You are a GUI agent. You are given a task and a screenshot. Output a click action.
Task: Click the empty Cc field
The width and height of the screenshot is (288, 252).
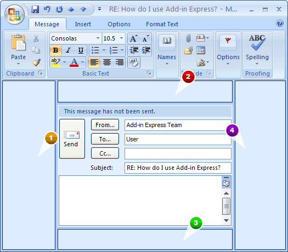tap(178, 153)
